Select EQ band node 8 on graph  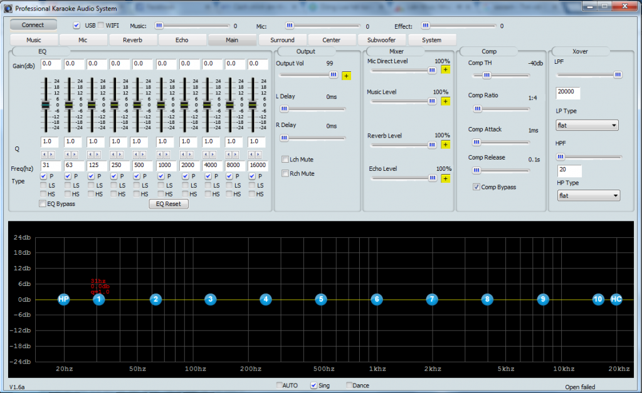click(487, 299)
